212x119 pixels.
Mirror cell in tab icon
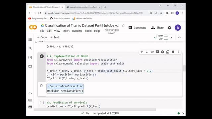[168, 52]
